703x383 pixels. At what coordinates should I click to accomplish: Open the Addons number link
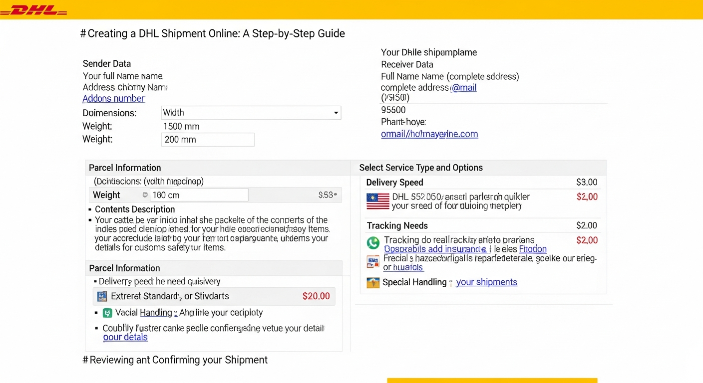point(114,99)
